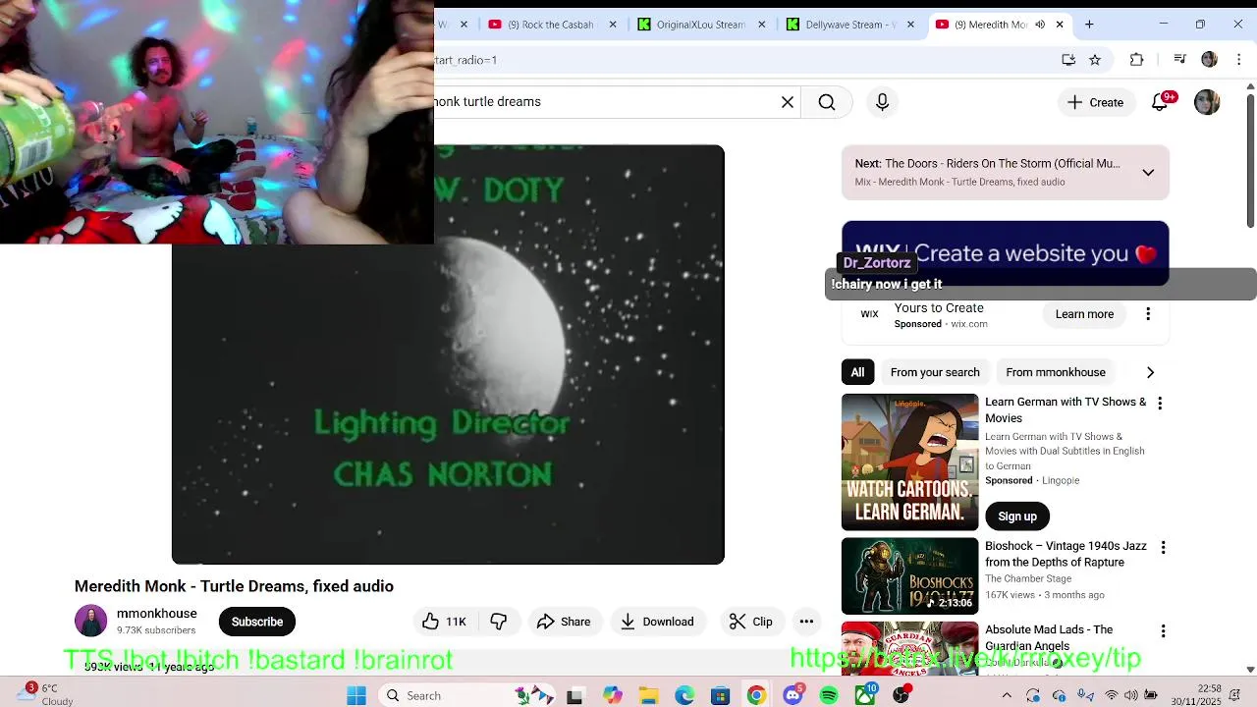Select the From your search chip
The image size is (1257, 707).
(935, 372)
